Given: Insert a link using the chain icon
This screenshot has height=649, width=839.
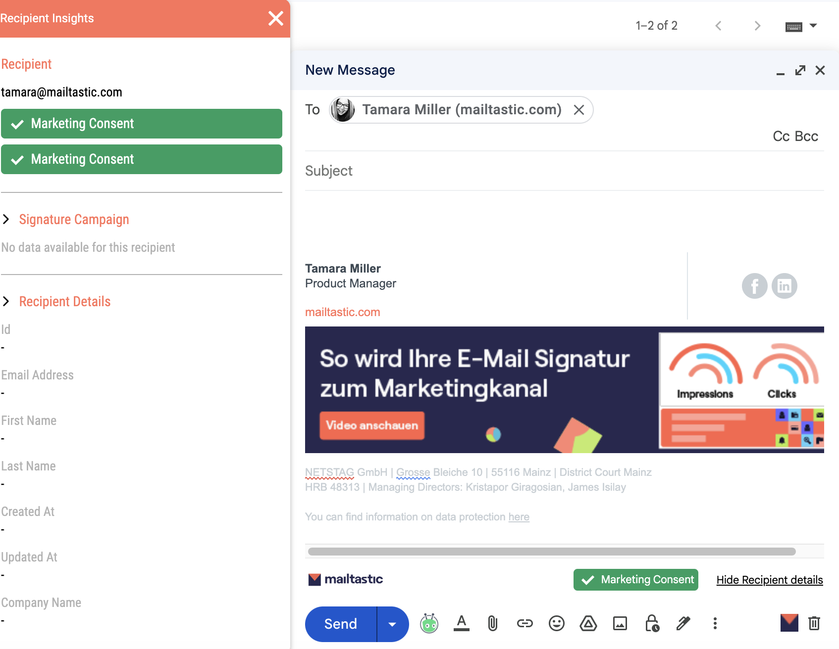Looking at the screenshot, I should tap(525, 623).
